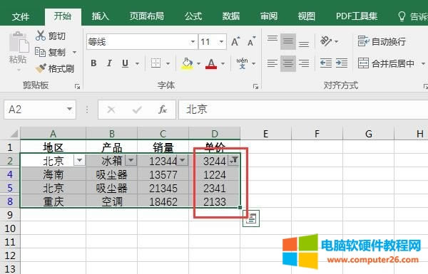Screen dimensions: 428x274
Task: Toggle Italic formatting
Action: 109,63
